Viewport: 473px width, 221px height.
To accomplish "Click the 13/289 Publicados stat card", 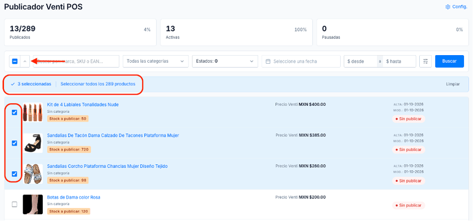I will pos(80,33).
